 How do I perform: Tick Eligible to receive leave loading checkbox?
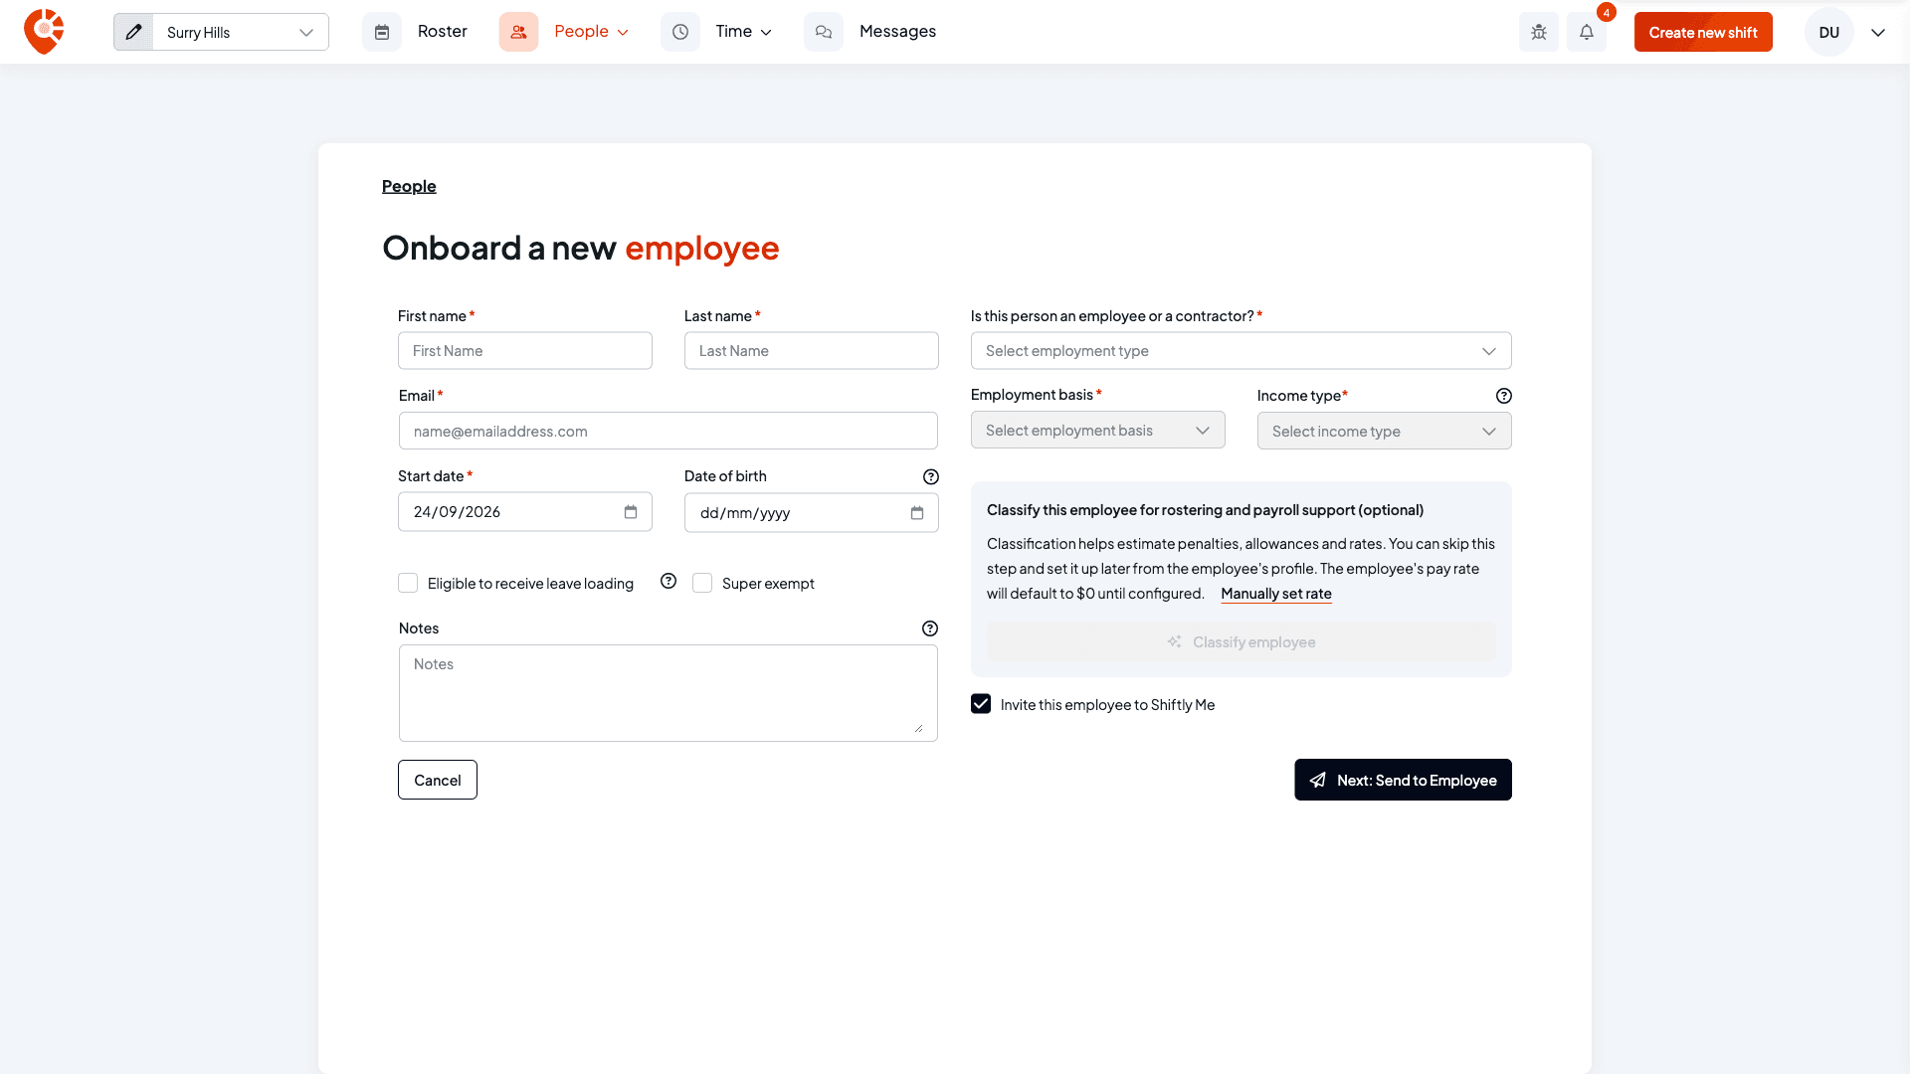pos(408,583)
